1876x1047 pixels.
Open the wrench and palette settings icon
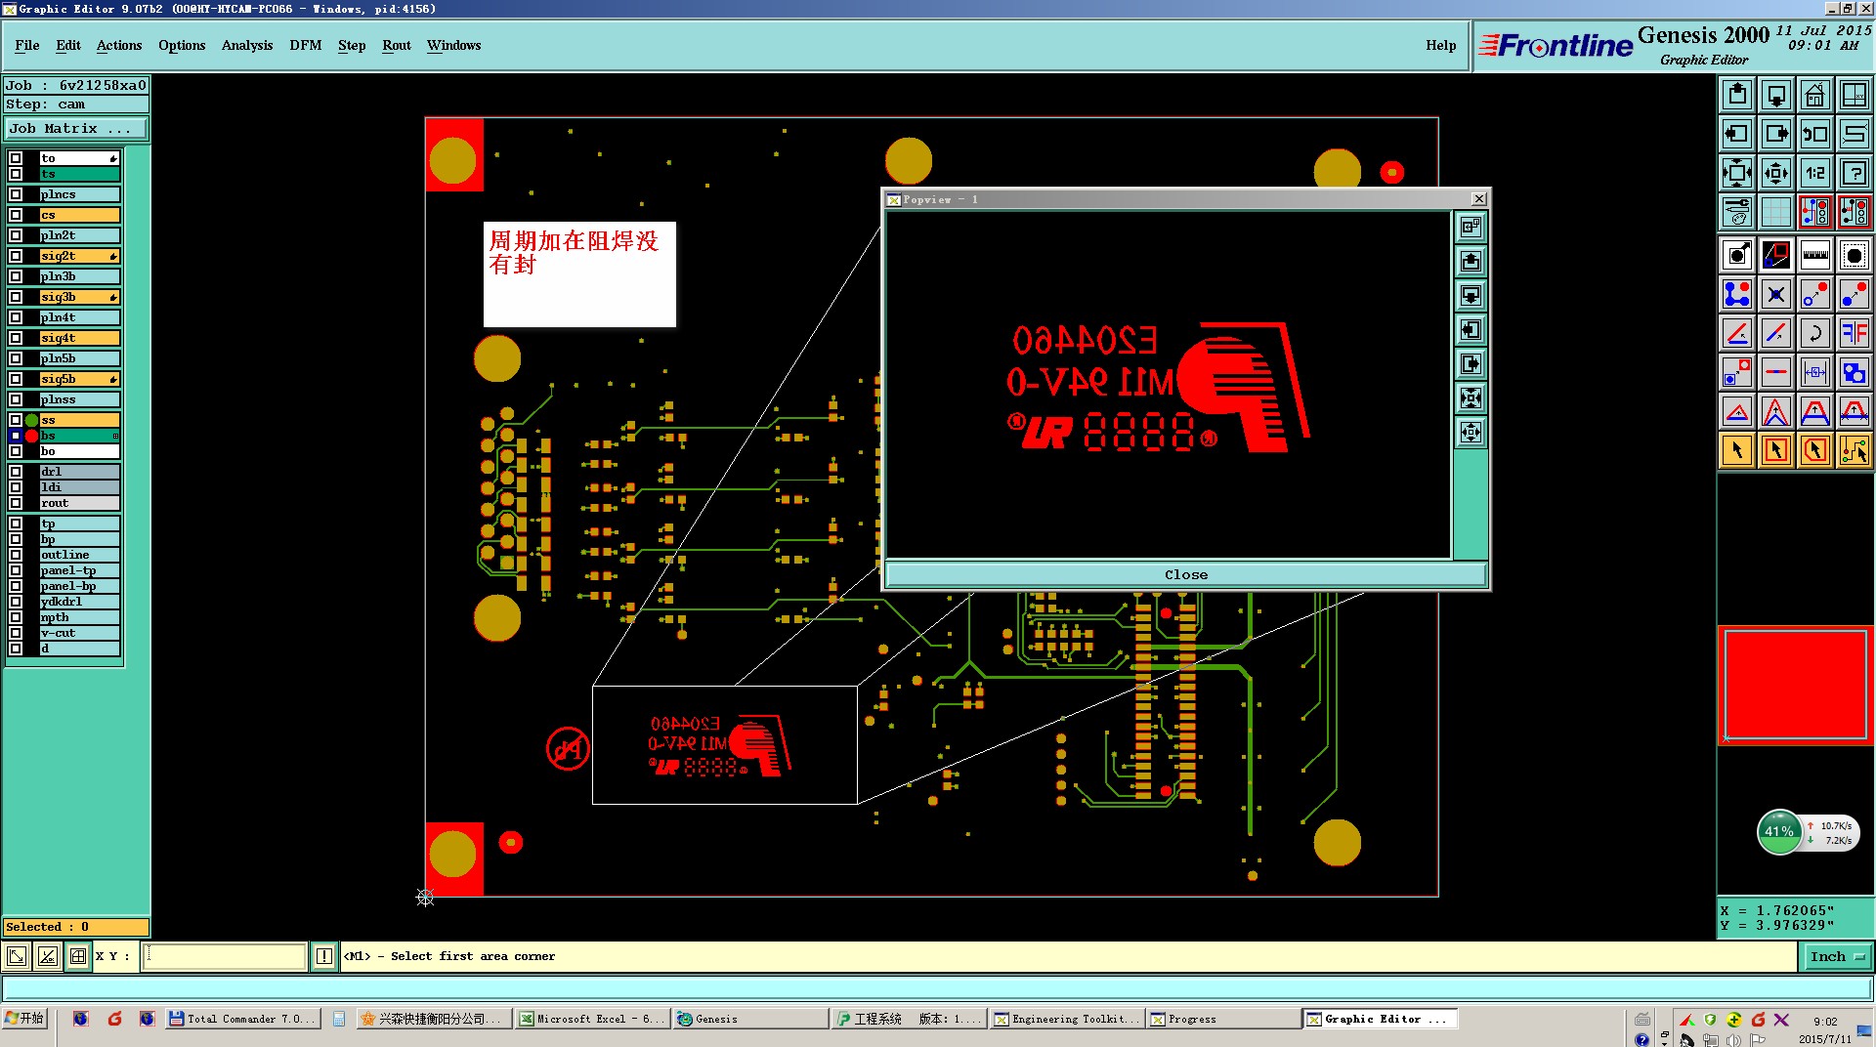click(1737, 212)
